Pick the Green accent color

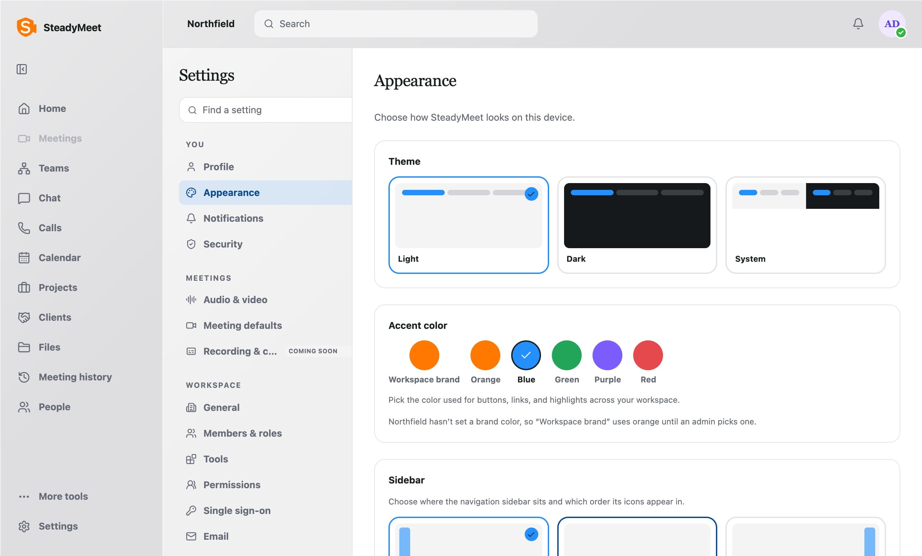566,355
